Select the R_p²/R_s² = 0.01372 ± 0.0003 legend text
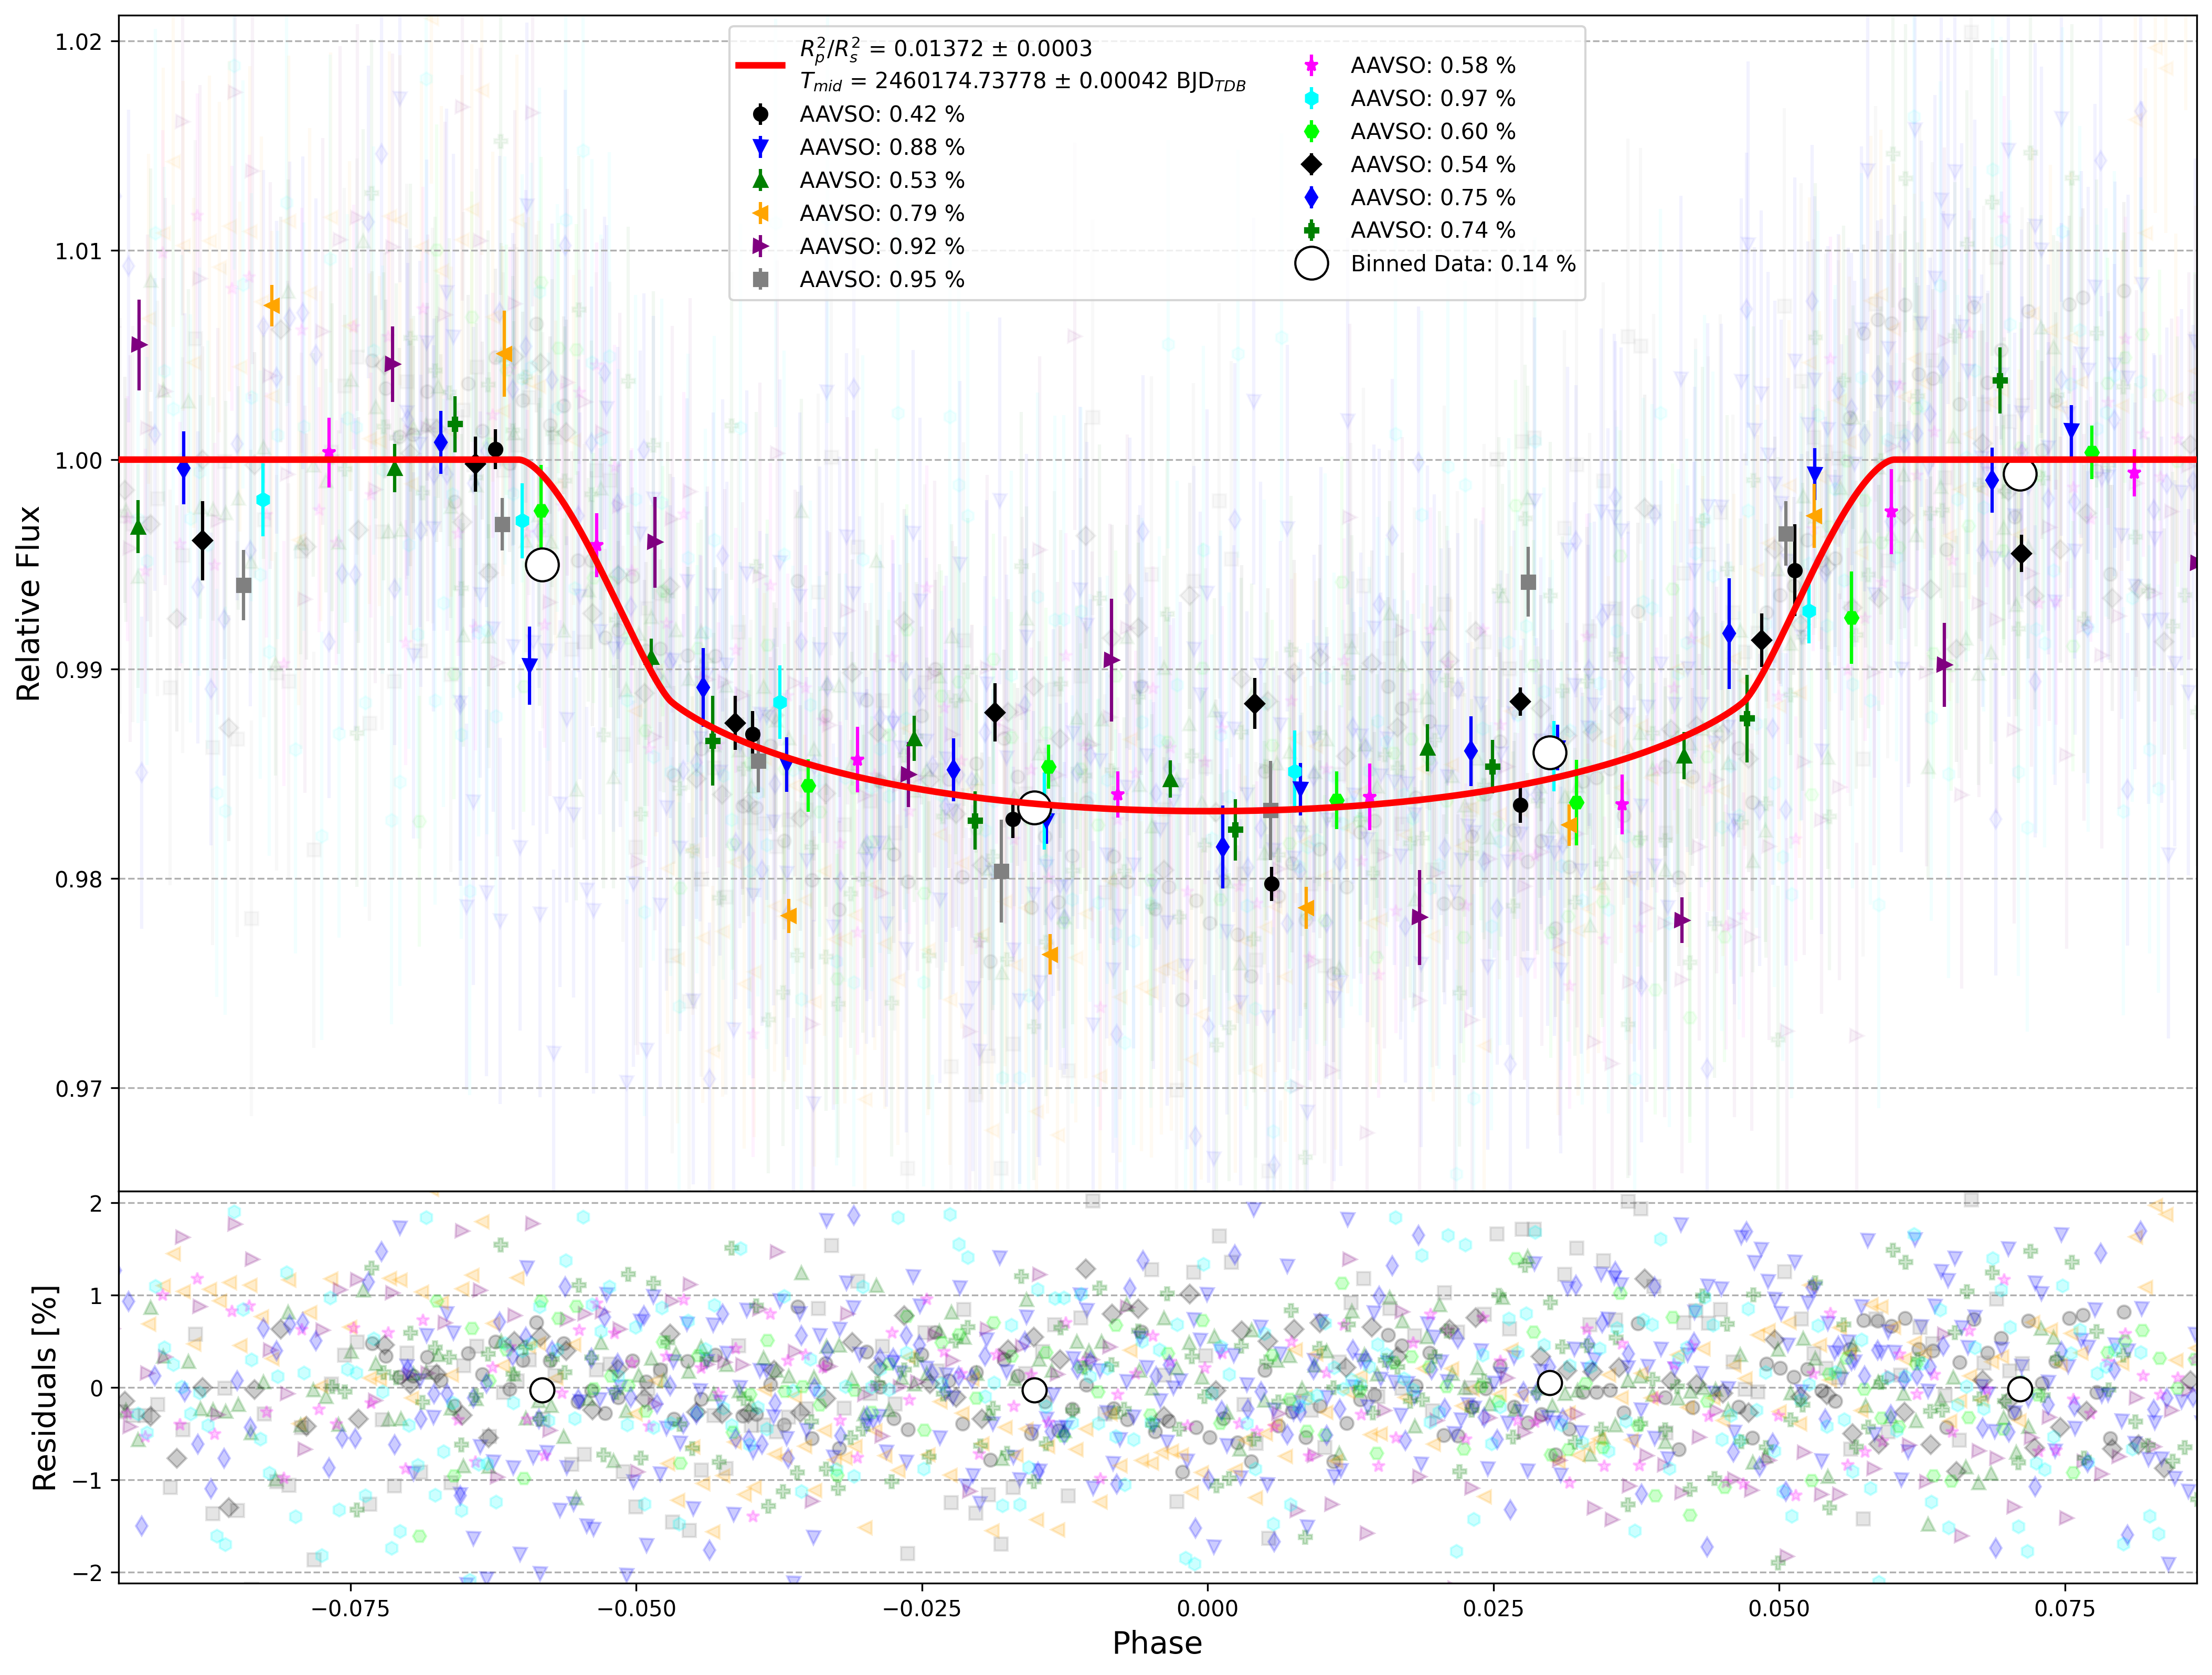2212x1675 pixels. pyautogui.click(x=945, y=49)
